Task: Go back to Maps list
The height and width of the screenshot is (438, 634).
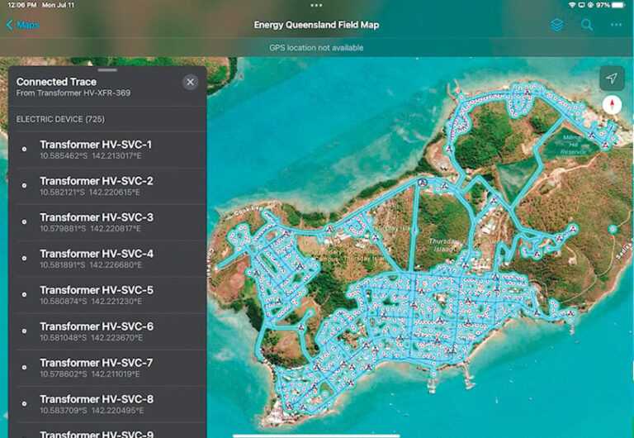Action: point(23,25)
